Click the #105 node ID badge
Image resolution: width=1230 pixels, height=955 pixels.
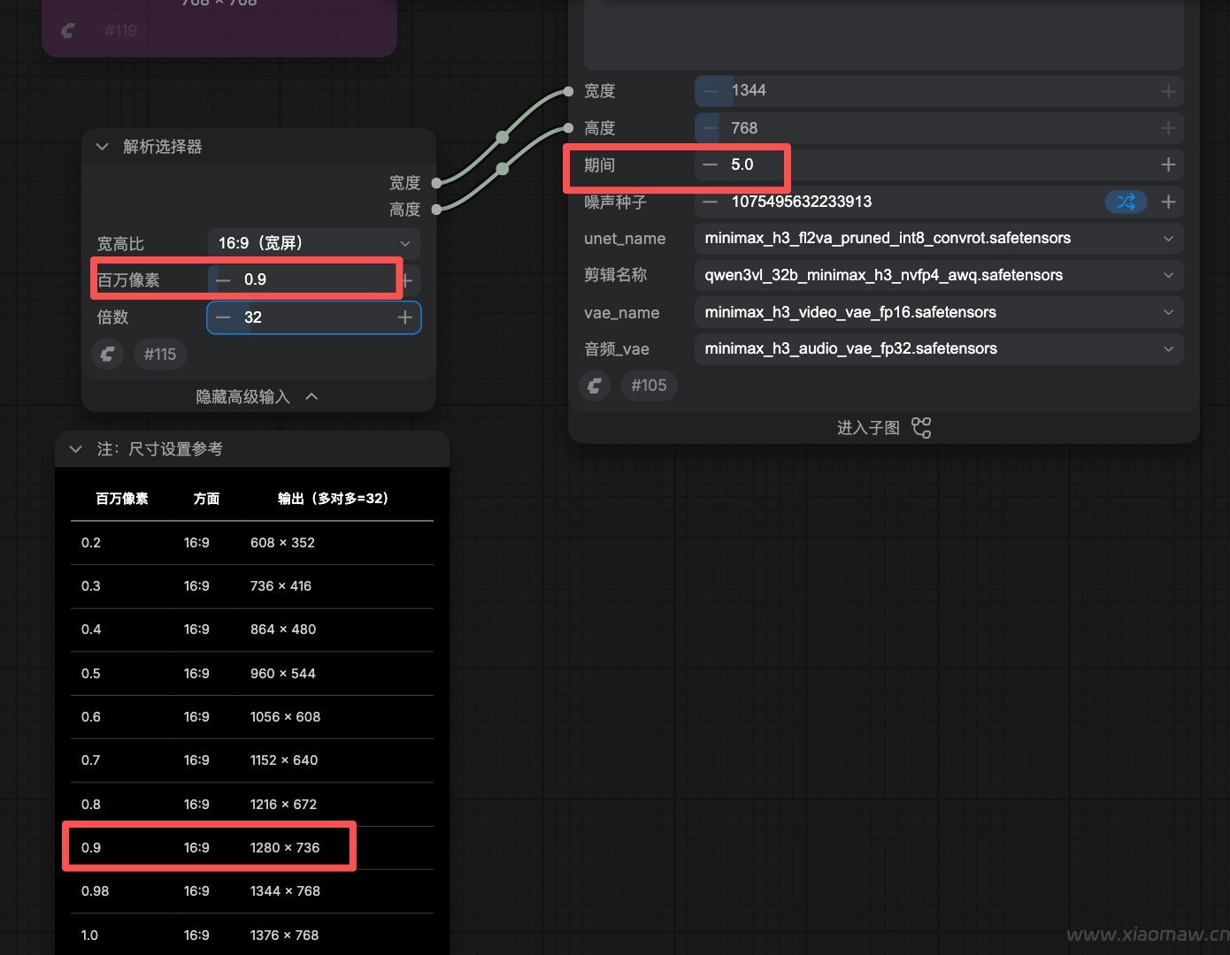coord(649,386)
